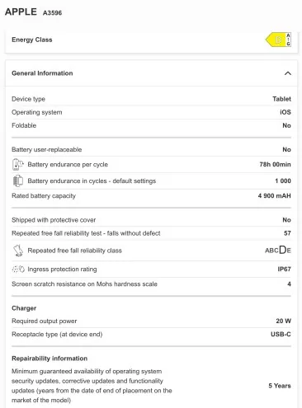Click the A to G scale indicator
This screenshot has width=302, height=408.
pyautogui.click(x=288, y=40)
